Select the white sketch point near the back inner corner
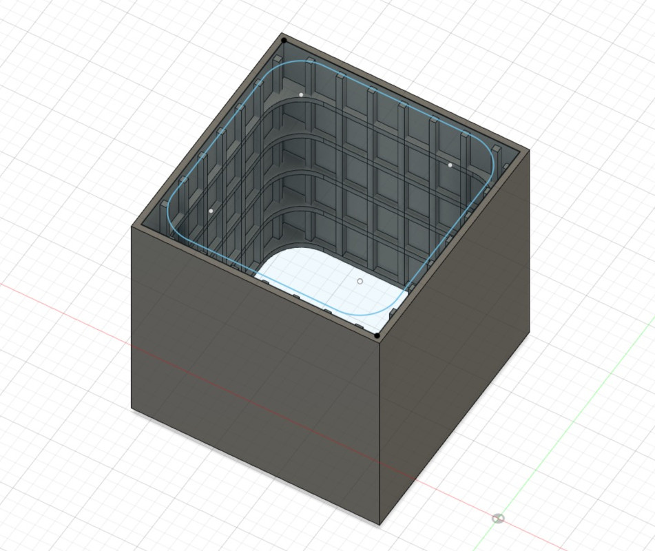The image size is (655, 551). pos(301,95)
